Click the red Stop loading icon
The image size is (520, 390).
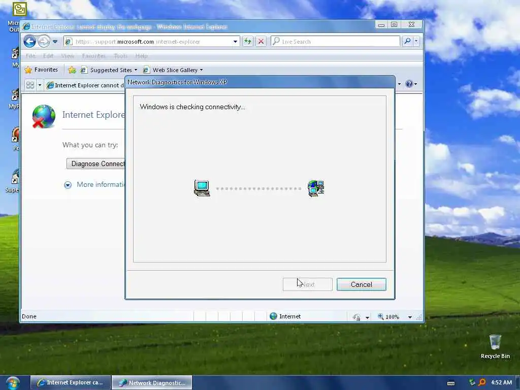(x=261, y=42)
